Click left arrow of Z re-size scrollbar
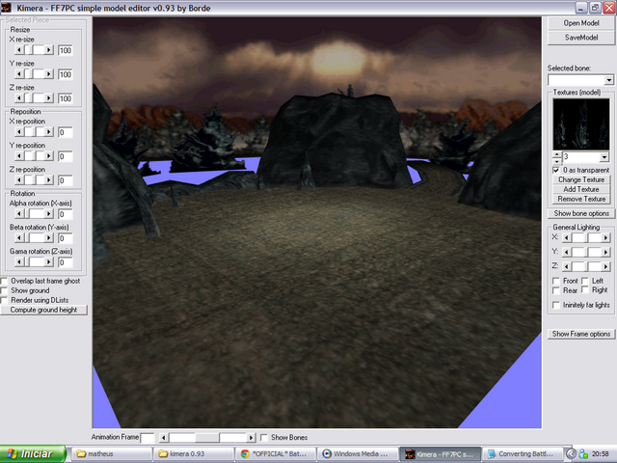Viewport: 617px width, 463px height. pos(19,98)
